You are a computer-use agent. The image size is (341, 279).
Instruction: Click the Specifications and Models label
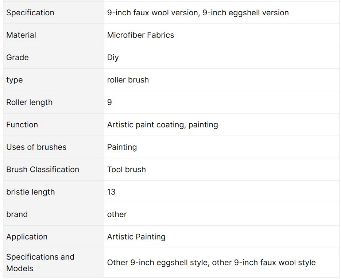click(40, 263)
